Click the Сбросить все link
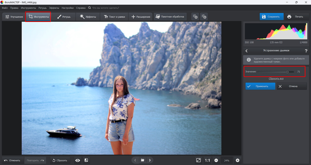 click(x=276, y=79)
